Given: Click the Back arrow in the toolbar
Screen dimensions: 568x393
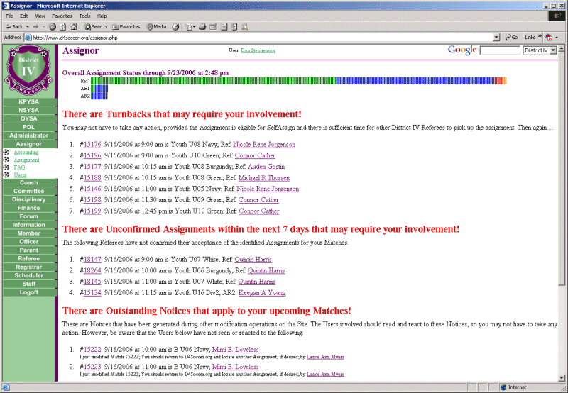Looking at the screenshot, I should (x=14, y=26).
